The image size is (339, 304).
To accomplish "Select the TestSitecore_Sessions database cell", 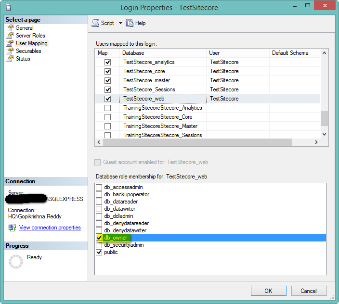I will pyautogui.click(x=163, y=89).
